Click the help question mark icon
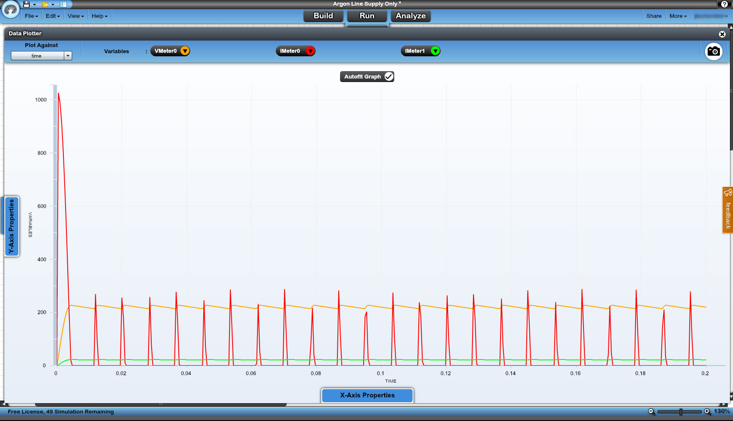The image size is (733, 421). (724, 4)
